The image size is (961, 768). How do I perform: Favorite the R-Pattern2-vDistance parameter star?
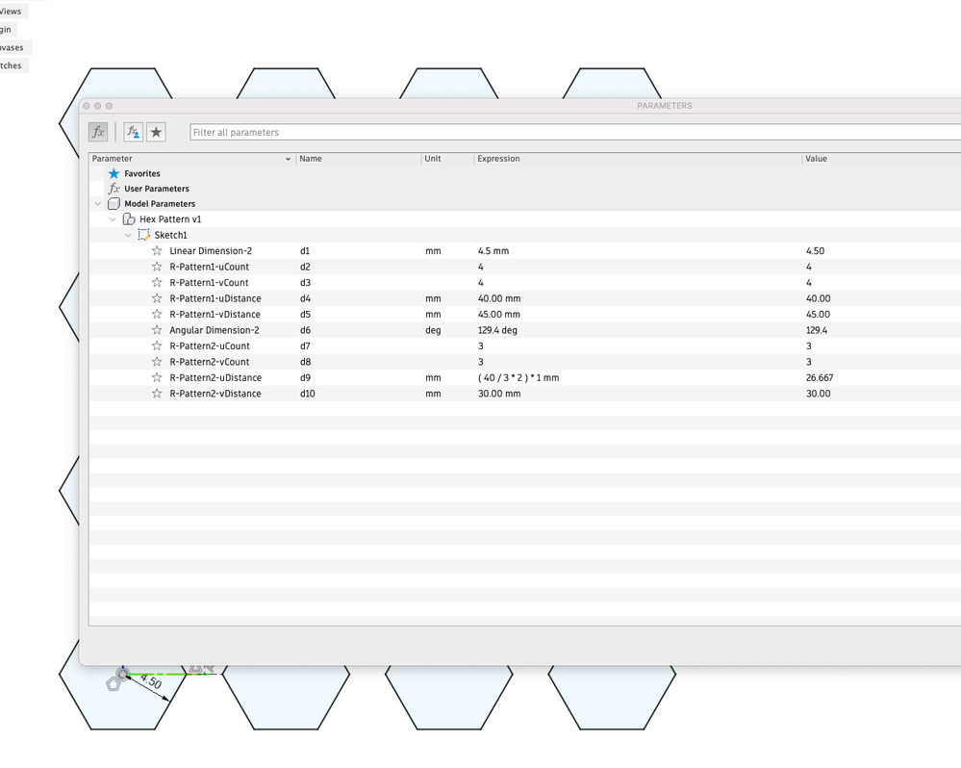point(157,394)
